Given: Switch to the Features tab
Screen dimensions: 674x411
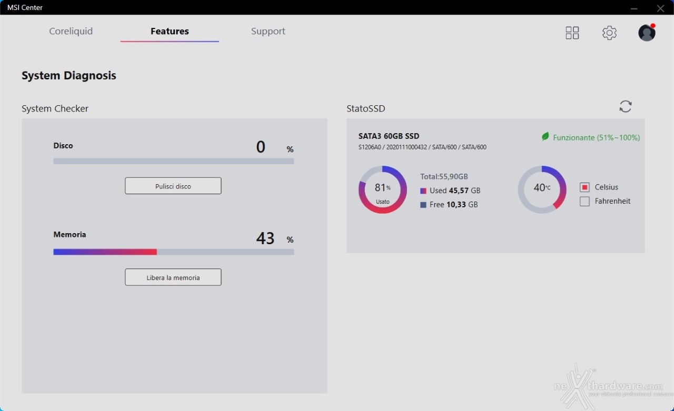Looking at the screenshot, I should [170, 31].
